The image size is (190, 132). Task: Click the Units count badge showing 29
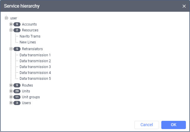[x=17, y=91]
